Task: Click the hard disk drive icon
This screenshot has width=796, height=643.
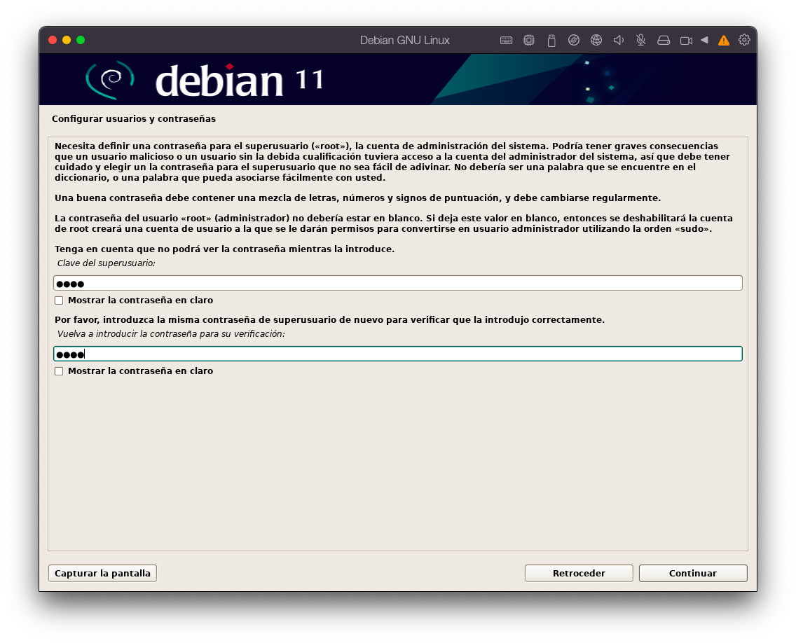Action: (x=663, y=40)
